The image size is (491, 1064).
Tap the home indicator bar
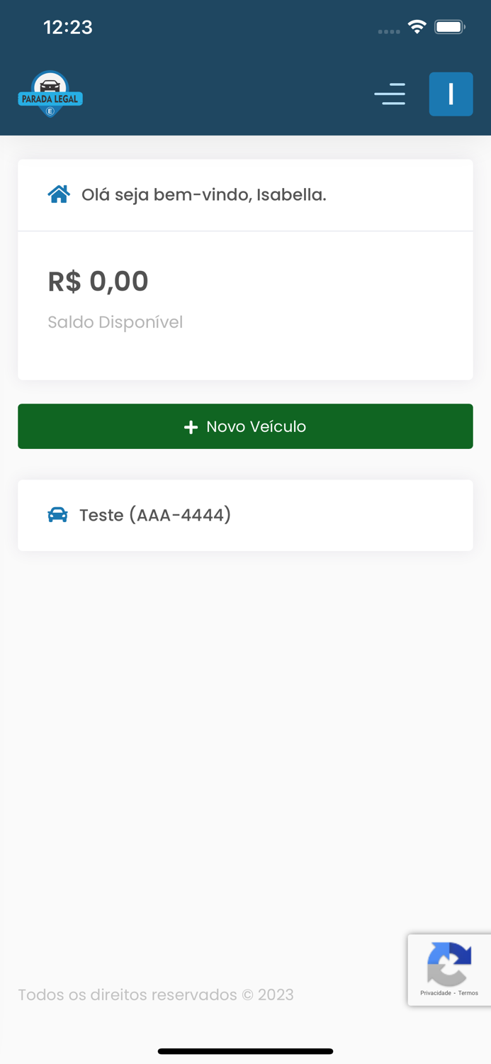(x=245, y=1051)
